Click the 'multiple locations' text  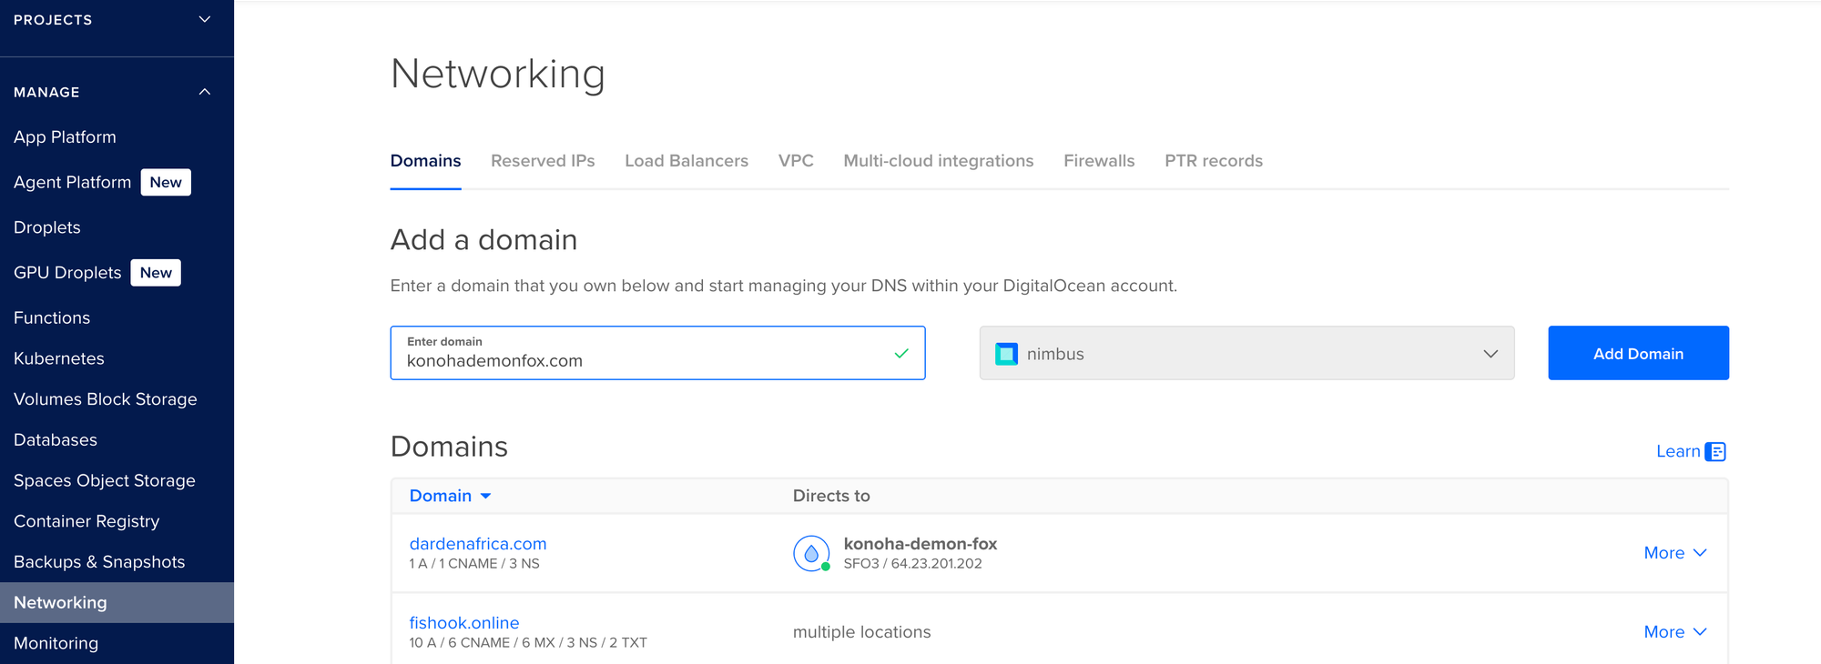pyautogui.click(x=862, y=632)
